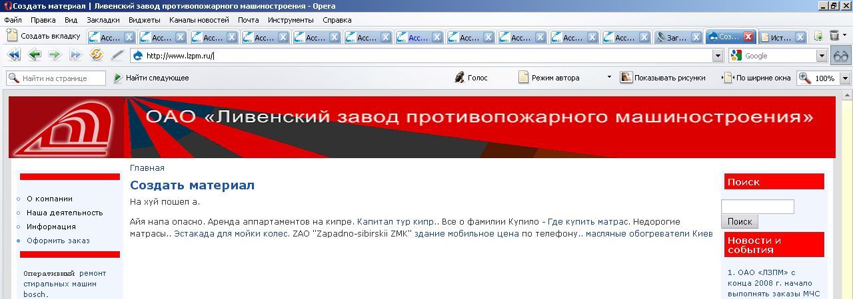This screenshot has width=853, height=299.
Task: Click the page icon inside the address bar
Action: tap(138, 56)
